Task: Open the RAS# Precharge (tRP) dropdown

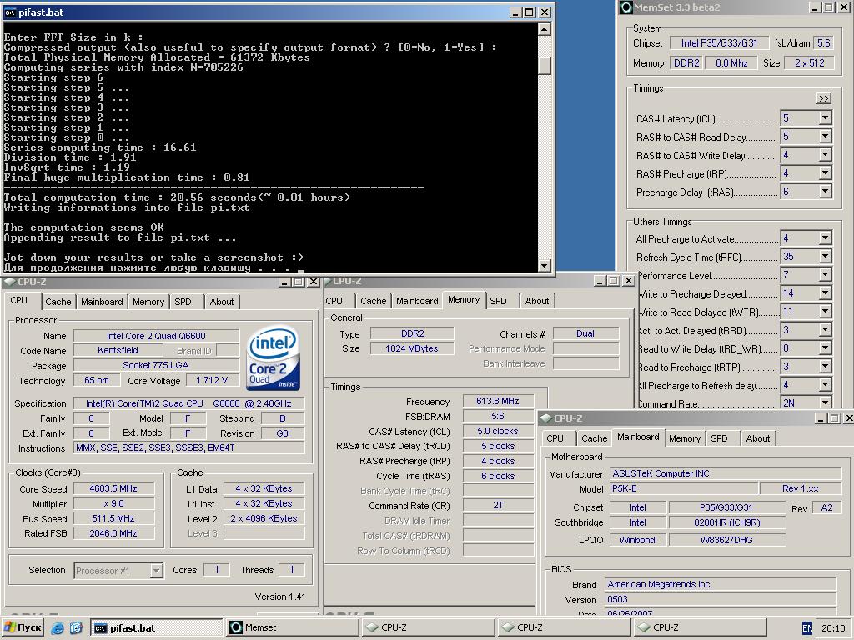Action: pyautogui.click(x=825, y=173)
